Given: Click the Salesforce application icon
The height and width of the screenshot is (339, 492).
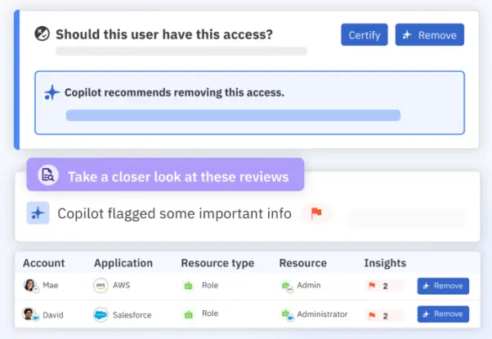Looking at the screenshot, I should coord(101,314).
